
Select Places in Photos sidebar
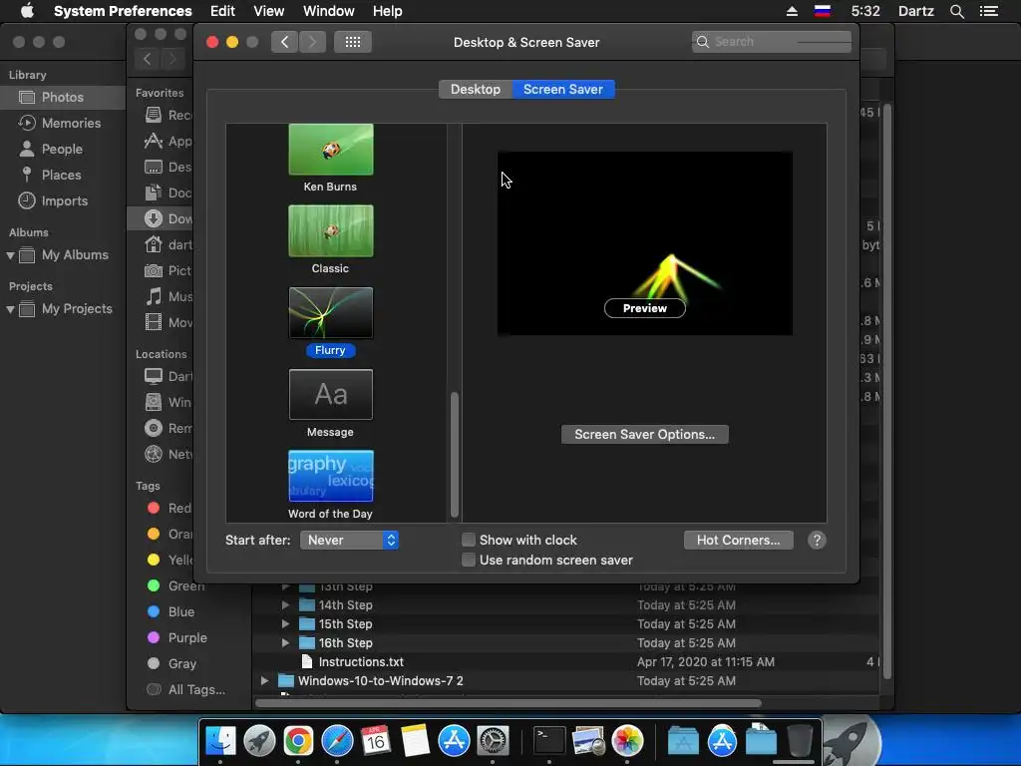point(61,176)
